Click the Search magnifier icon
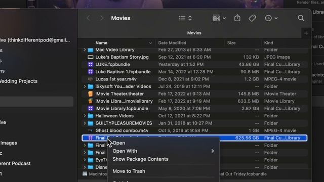The image size is (324, 182). [301, 18]
